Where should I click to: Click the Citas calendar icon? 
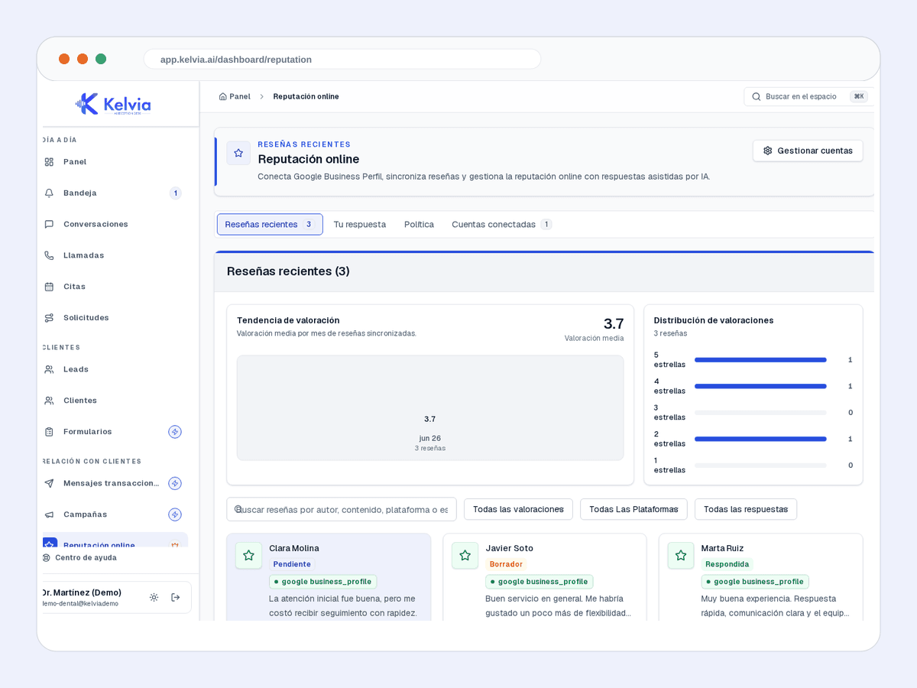[x=49, y=287]
